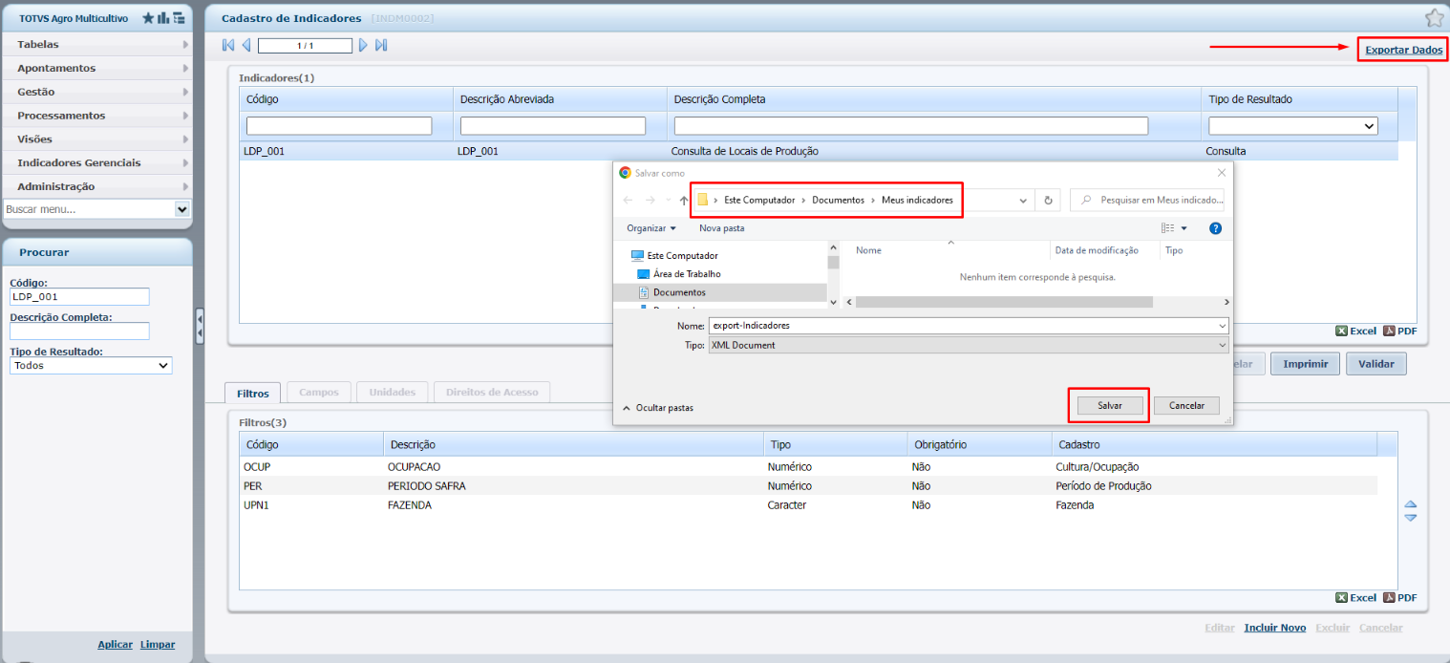1450x663 pixels.
Task: Open the view options arrow in Salvar como
Action: tap(1184, 228)
